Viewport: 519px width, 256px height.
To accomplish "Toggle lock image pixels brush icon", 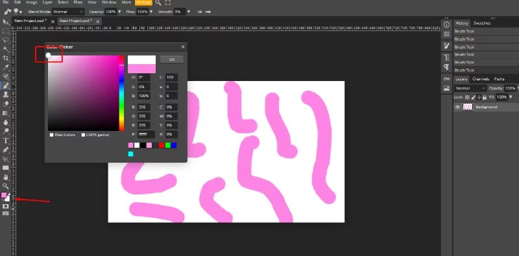I will [474, 97].
